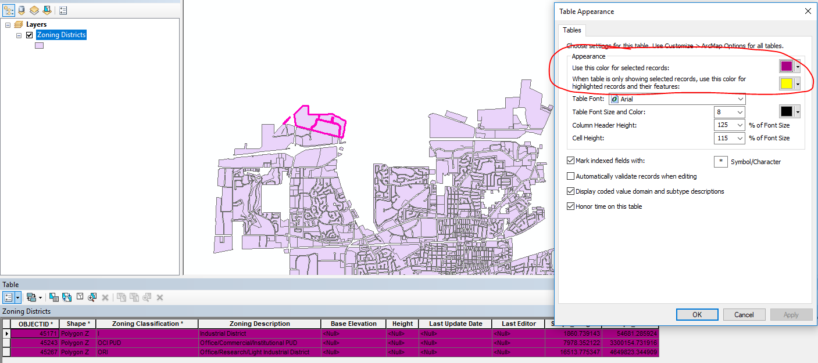Click yellow highlighted records color swatch
The width and height of the screenshot is (818, 363).
pos(787,84)
